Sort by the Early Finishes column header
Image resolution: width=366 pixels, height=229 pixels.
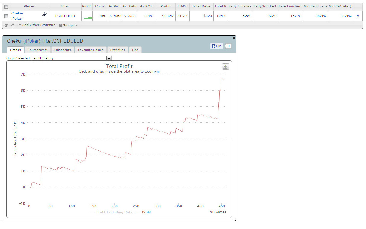coord(240,6)
